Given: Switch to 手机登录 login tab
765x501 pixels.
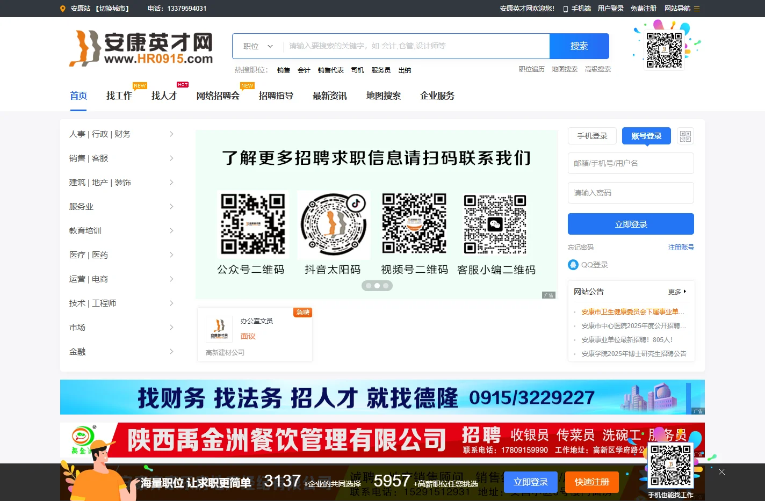Looking at the screenshot, I should click(593, 136).
